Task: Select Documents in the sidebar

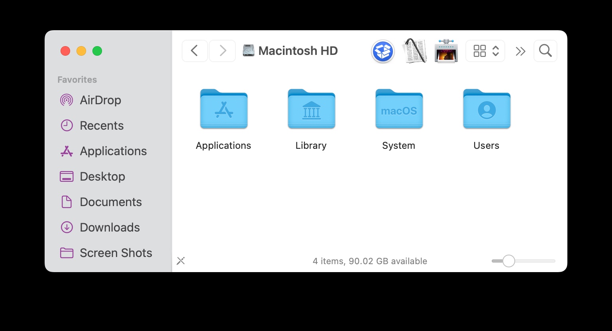Action: pos(111,202)
